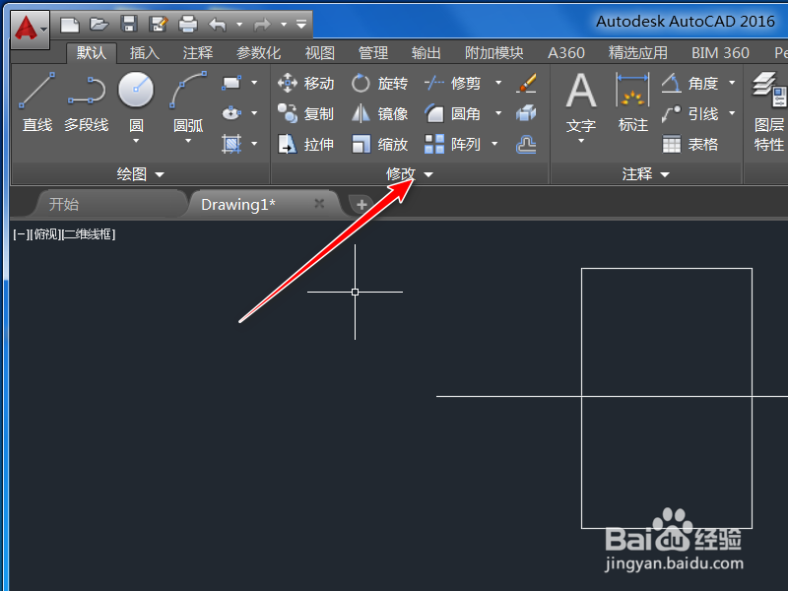Open the AutoCAD application menu
This screenshot has height=591, width=788.
point(31,30)
